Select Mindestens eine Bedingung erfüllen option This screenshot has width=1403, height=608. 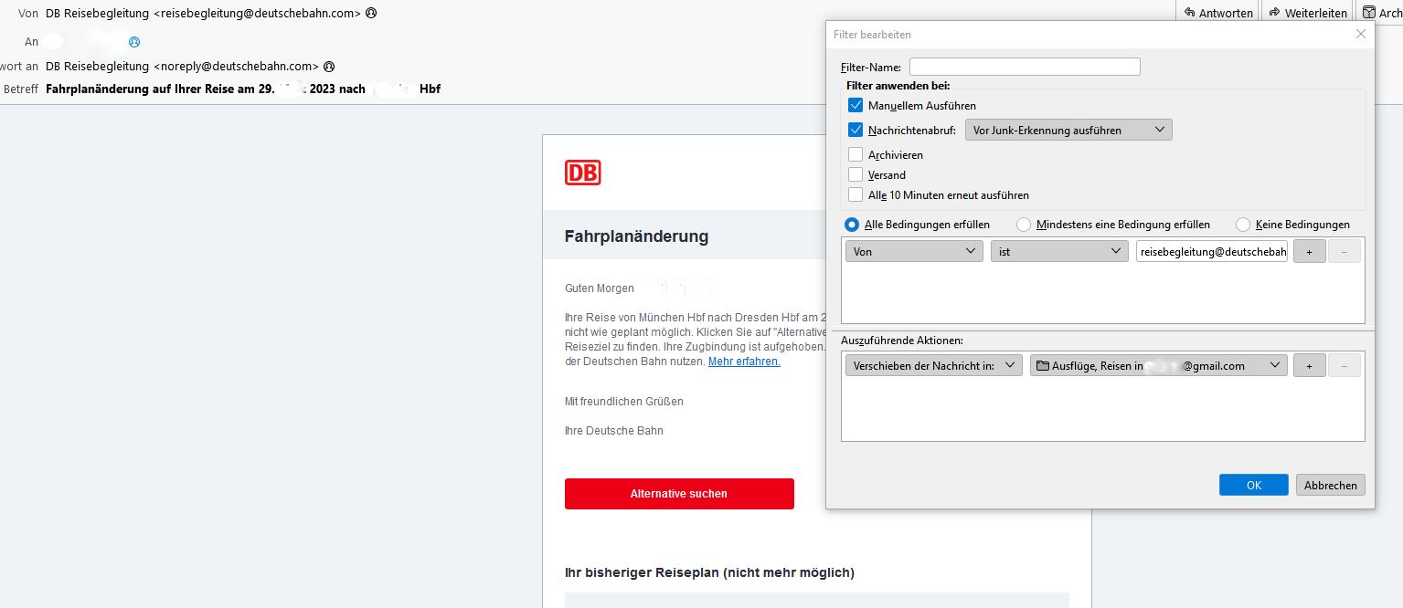point(1024,225)
